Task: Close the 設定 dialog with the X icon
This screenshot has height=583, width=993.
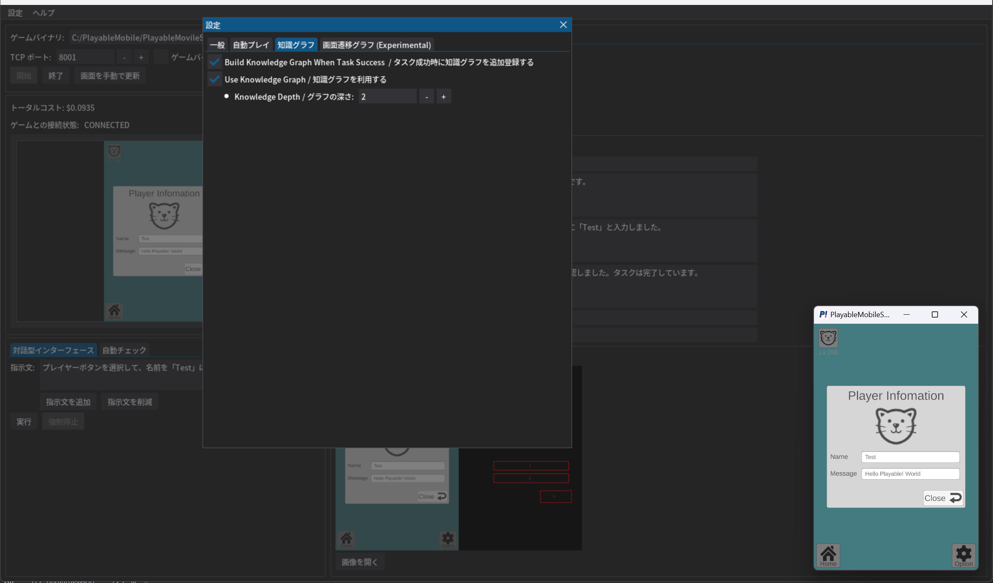Action: click(563, 25)
